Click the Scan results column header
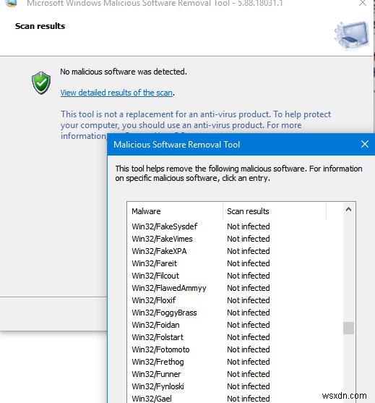 point(275,211)
